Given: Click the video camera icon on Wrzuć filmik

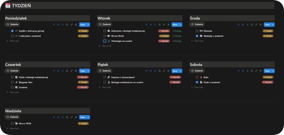Looking at the screenshot, I should click(x=109, y=36).
